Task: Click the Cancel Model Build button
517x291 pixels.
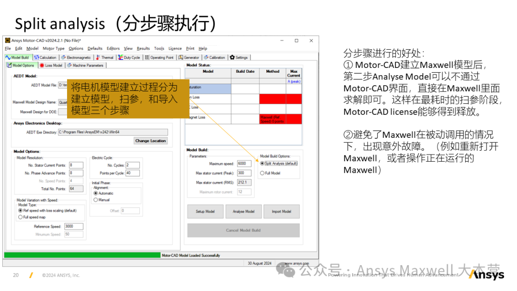Action: pyautogui.click(x=243, y=230)
